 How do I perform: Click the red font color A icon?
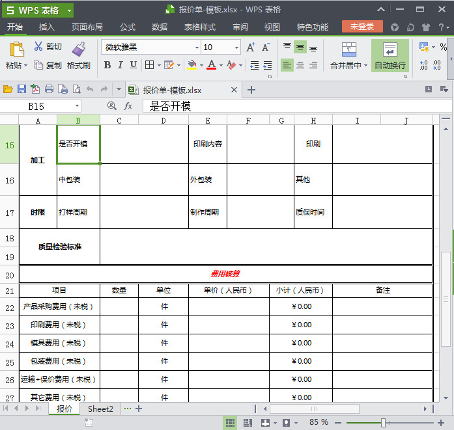[212, 65]
